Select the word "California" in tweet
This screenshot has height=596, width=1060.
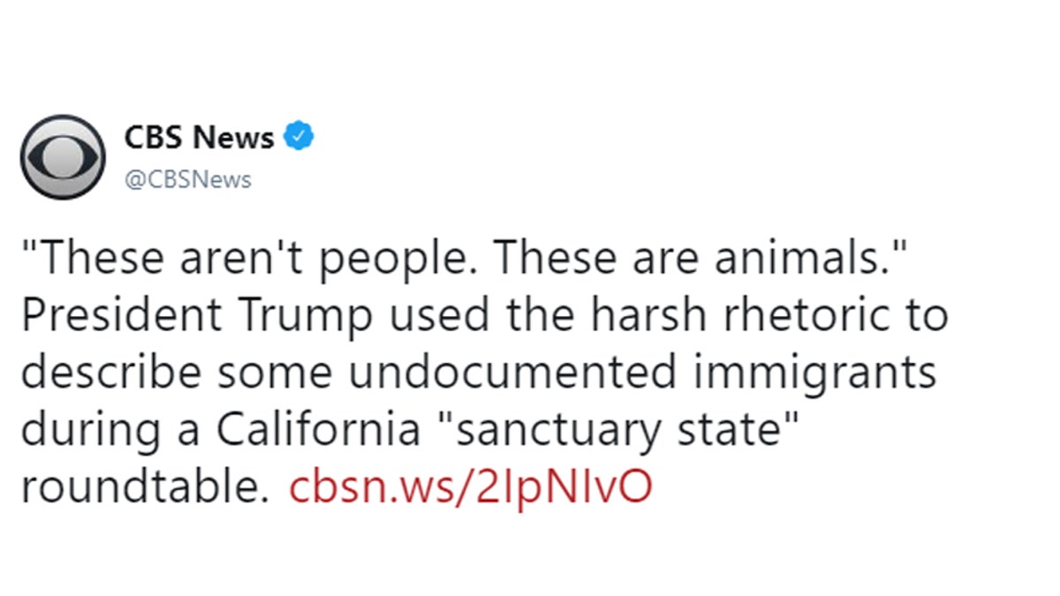coord(317,430)
